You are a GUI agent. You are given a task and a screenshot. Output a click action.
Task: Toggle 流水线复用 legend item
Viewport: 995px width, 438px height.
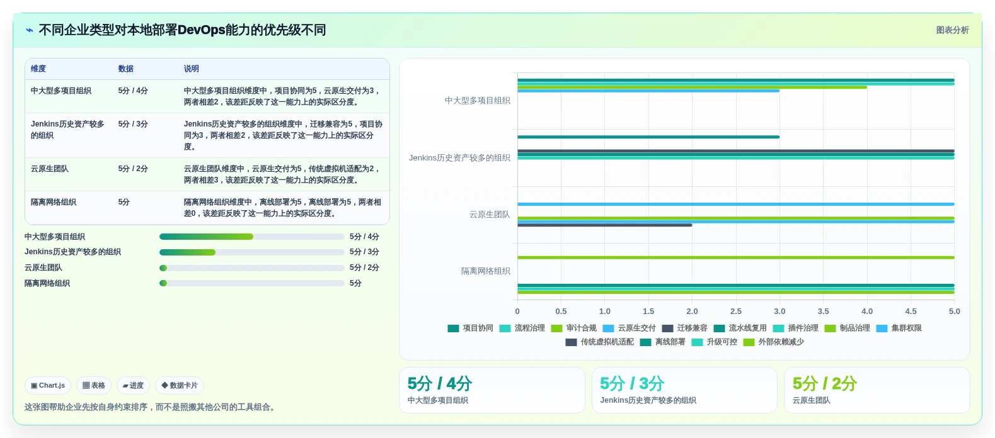click(x=740, y=328)
